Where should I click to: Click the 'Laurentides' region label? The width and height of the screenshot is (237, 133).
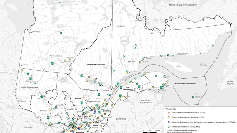[x=60, y=105]
